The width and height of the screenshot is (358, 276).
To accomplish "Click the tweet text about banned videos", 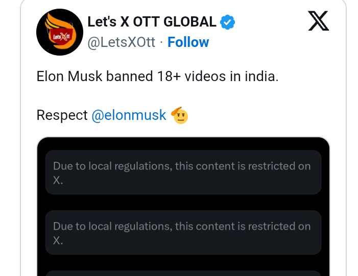I will coord(158,77).
